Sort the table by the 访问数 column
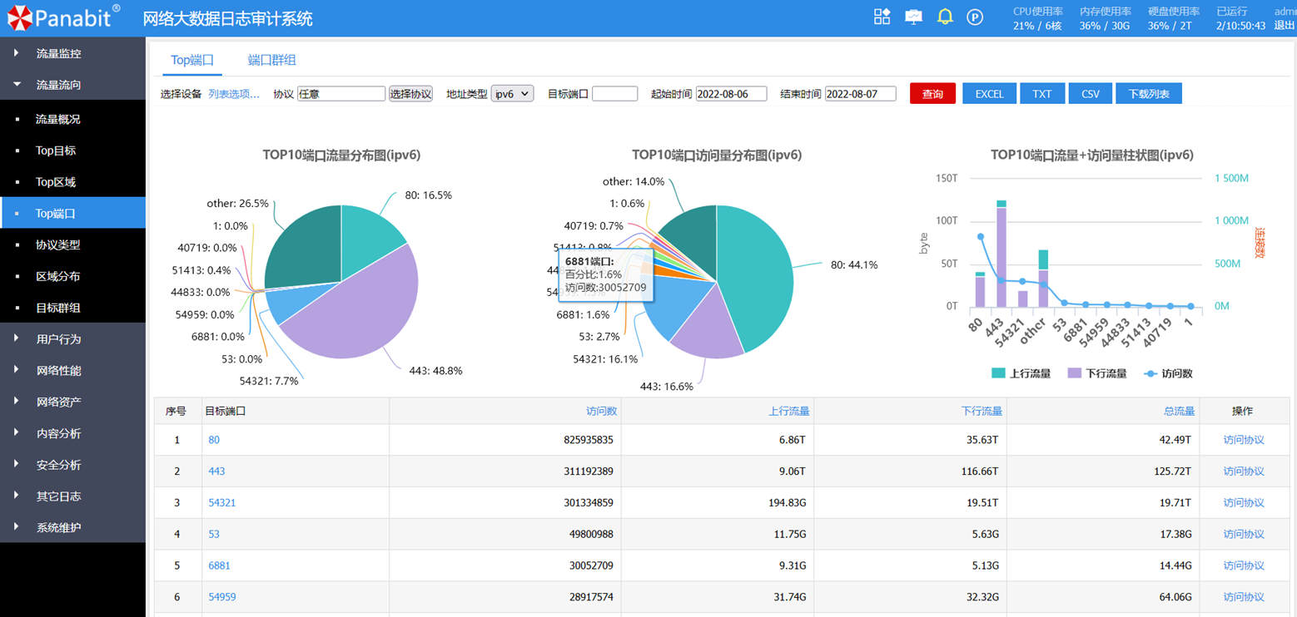Screen dimensions: 1297x617 (601, 411)
